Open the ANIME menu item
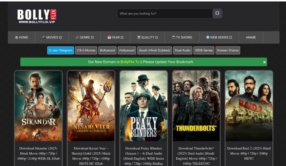 click(x=251, y=38)
